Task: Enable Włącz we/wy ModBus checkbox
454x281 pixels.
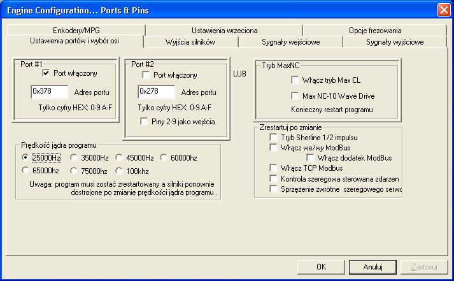Action: pyautogui.click(x=273, y=147)
